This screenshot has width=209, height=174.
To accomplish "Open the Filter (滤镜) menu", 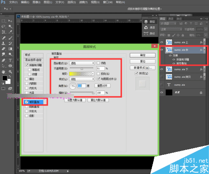I will tap(83, 2).
